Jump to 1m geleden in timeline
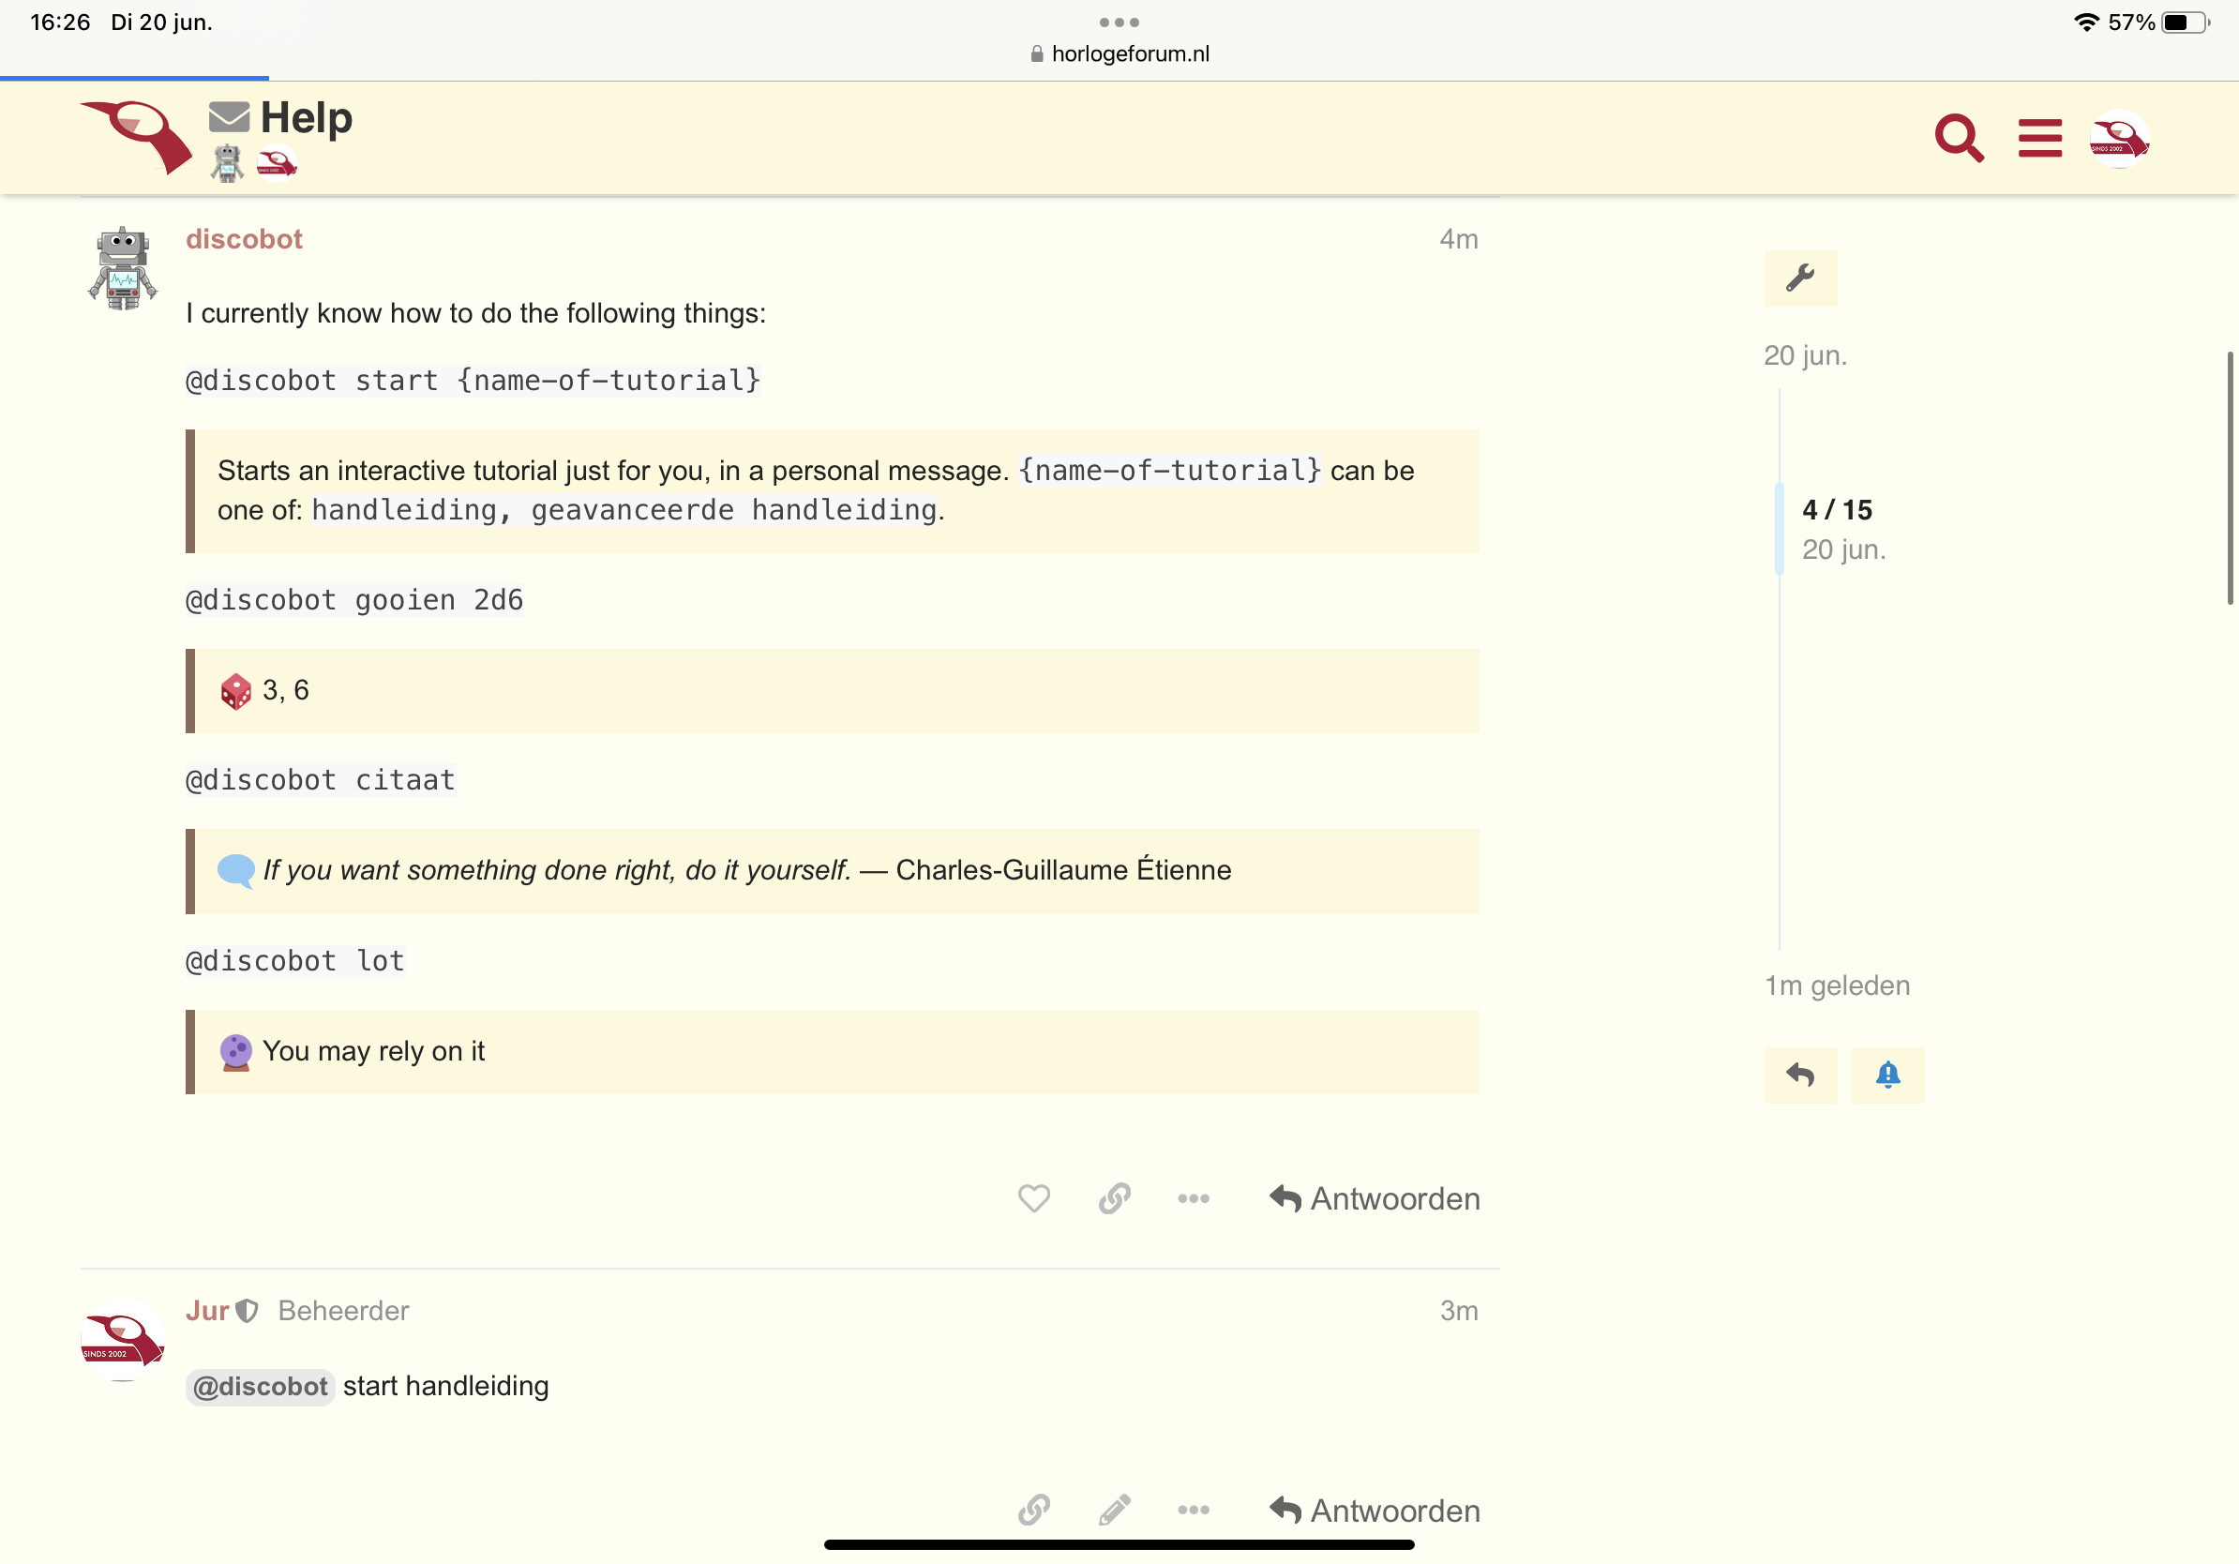The height and width of the screenshot is (1564, 2239). tap(1836, 985)
